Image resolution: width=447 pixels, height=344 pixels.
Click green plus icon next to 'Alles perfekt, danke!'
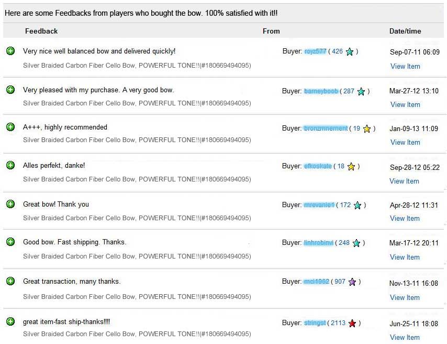coord(10,165)
